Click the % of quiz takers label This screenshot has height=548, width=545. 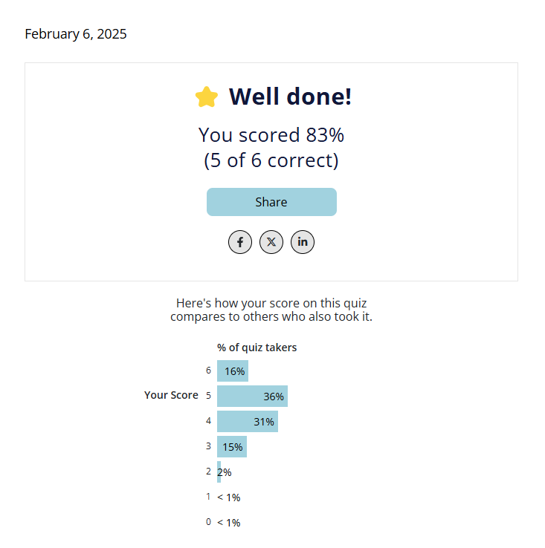click(257, 347)
